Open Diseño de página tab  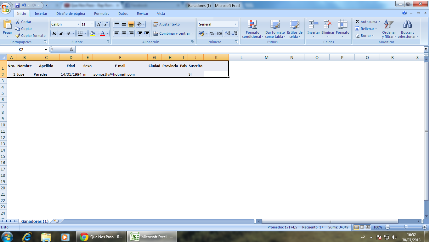71,14
